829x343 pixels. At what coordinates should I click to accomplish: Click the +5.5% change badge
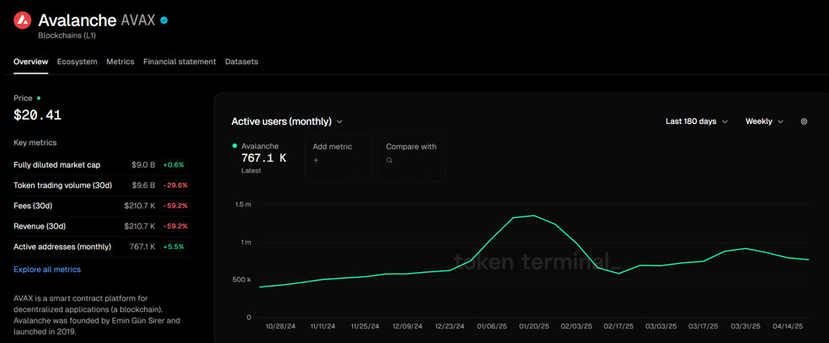[174, 247]
